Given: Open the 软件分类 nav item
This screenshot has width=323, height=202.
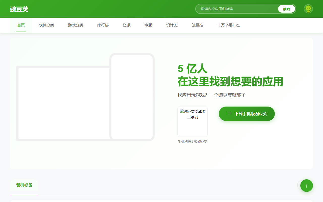Looking at the screenshot, I should coord(46,25).
